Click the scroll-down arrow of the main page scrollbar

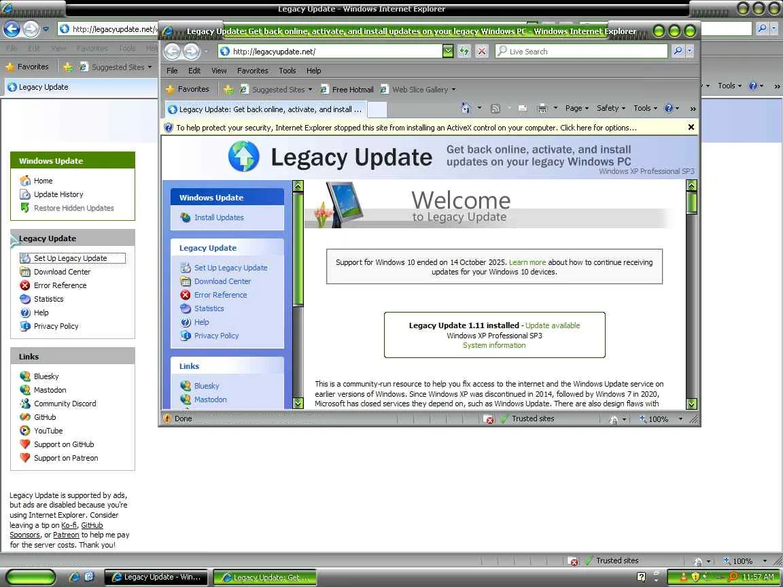pyautogui.click(x=692, y=404)
